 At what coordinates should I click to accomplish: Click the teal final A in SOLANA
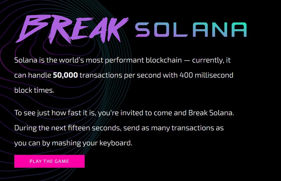tap(239, 30)
